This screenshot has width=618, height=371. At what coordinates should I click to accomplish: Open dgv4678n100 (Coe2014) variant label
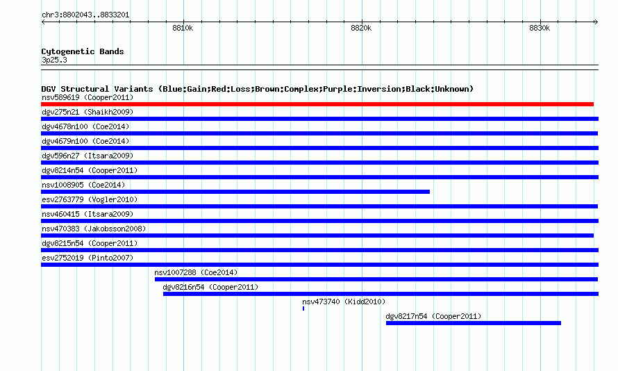pyautogui.click(x=85, y=126)
